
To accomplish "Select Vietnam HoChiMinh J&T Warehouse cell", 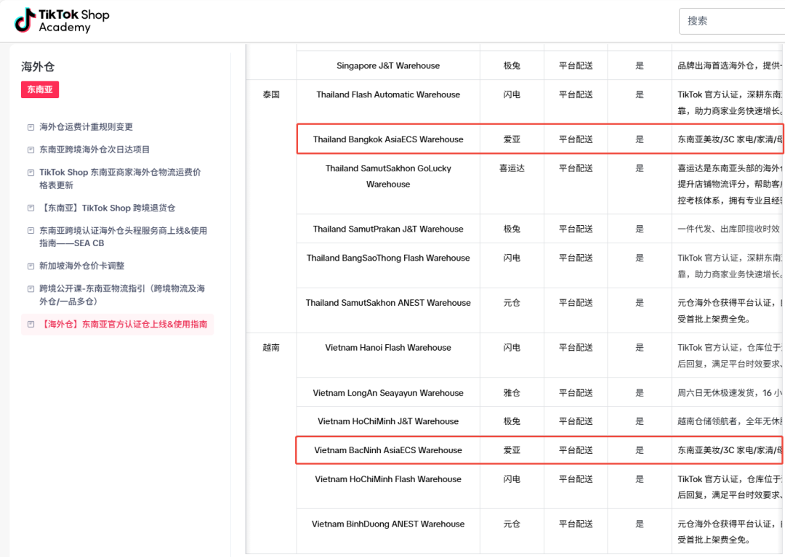I will (388, 421).
